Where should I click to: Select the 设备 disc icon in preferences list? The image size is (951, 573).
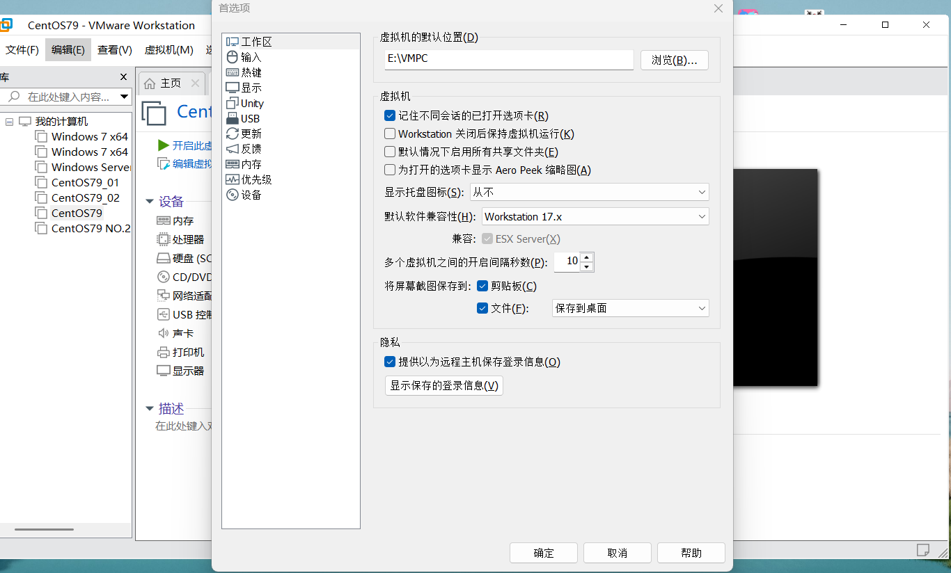point(233,195)
